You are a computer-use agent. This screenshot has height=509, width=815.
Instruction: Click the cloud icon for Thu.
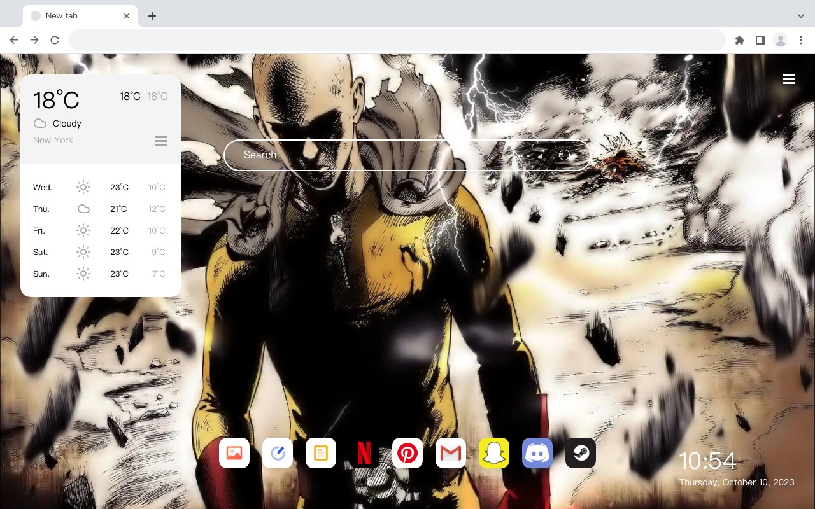click(83, 209)
